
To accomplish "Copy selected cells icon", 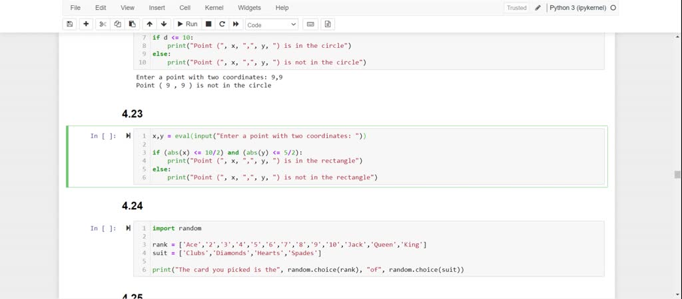I will tap(117, 25).
